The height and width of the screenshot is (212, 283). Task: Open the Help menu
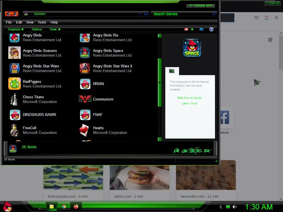(54, 22)
